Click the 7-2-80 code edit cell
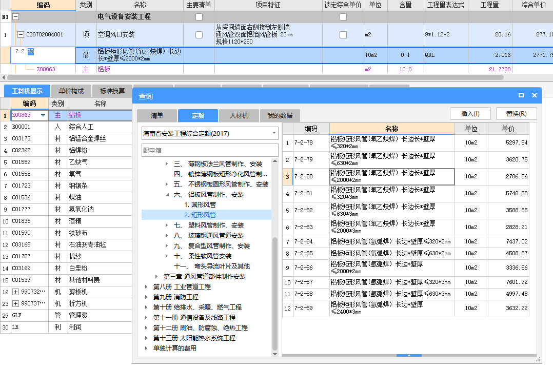Viewport: 553px width, 370px height. [43, 55]
